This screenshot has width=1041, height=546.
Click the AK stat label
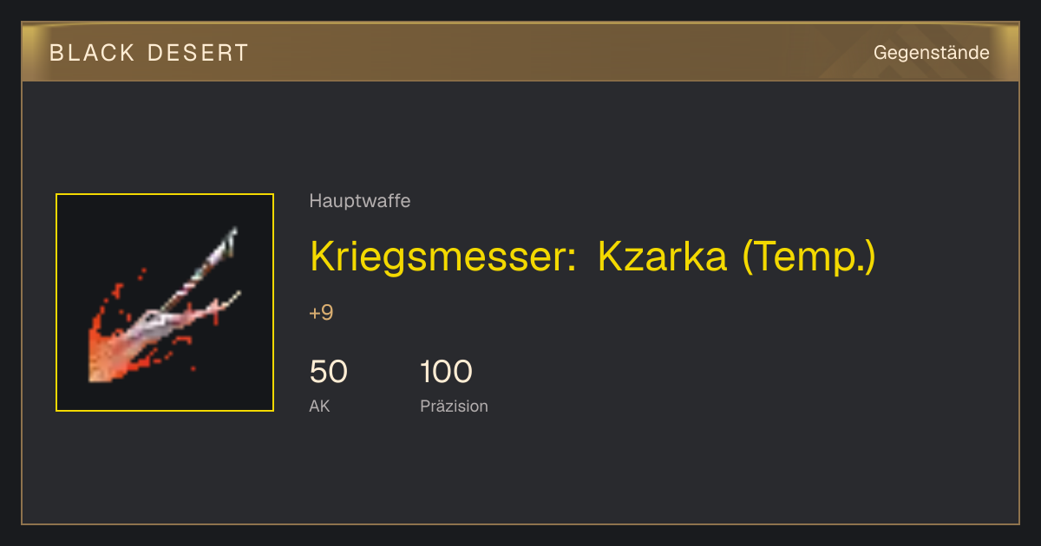(x=319, y=406)
